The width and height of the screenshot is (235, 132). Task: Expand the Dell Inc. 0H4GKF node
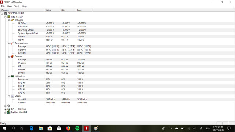click(6, 113)
